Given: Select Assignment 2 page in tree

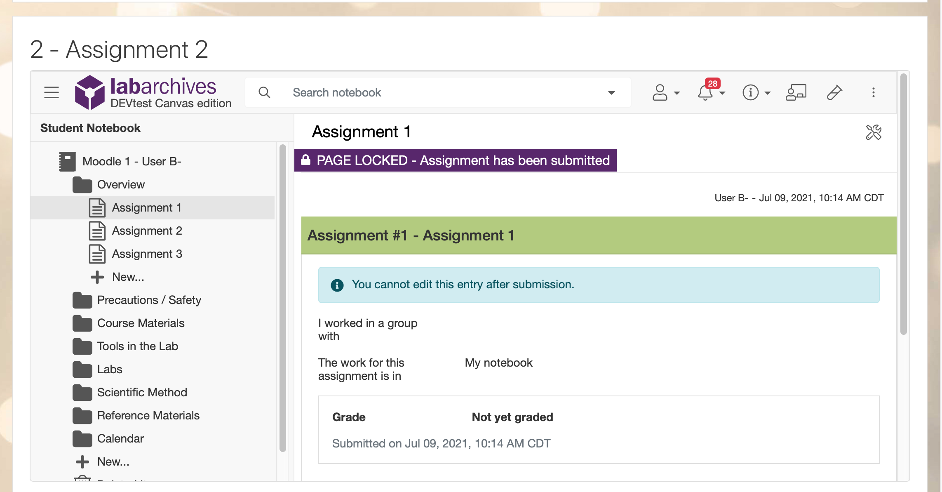Looking at the screenshot, I should click(146, 231).
